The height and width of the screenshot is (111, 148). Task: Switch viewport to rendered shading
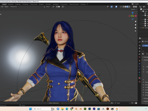click(x=129, y=7)
